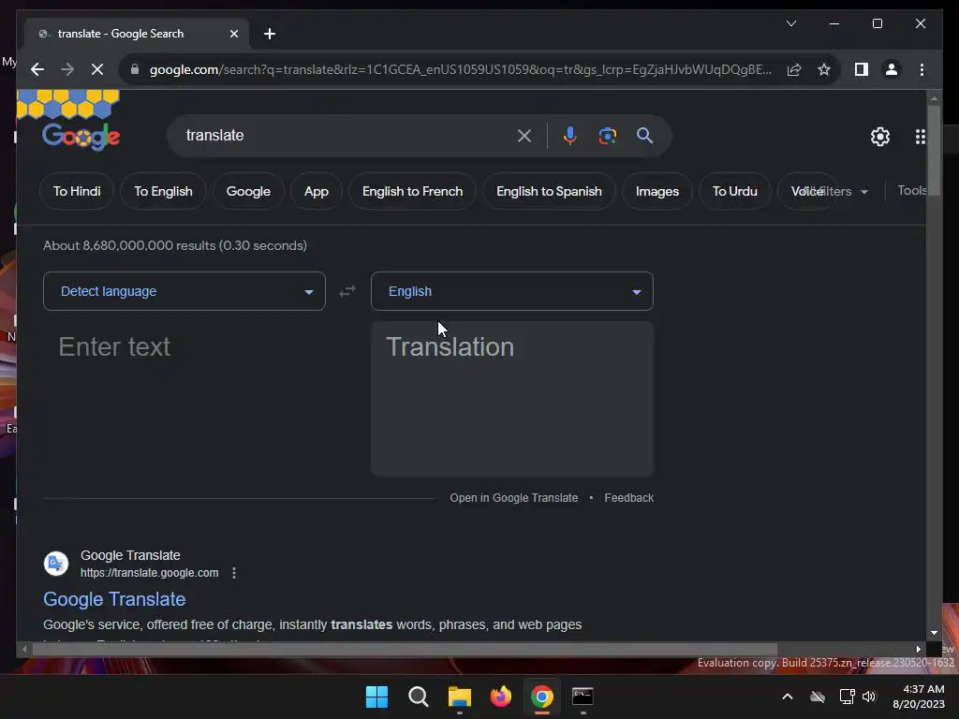
Task: Close the translate Google Search tab
Action: pyautogui.click(x=233, y=34)
